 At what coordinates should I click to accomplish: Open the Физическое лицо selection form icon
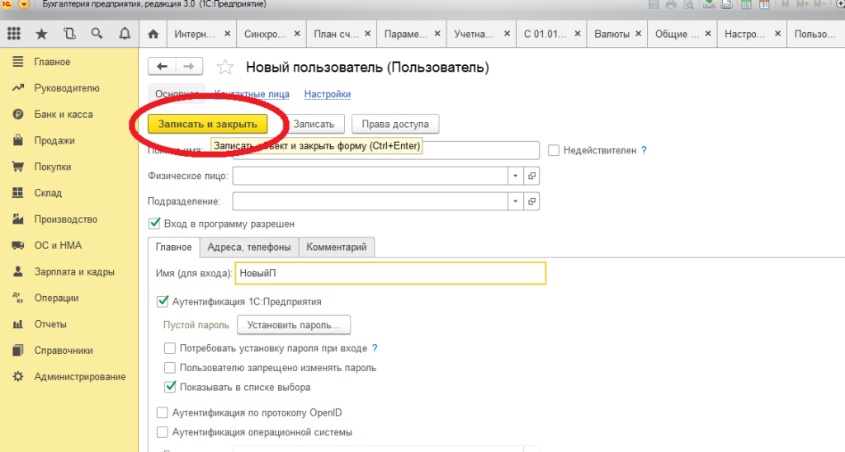[x=531, y=176]
